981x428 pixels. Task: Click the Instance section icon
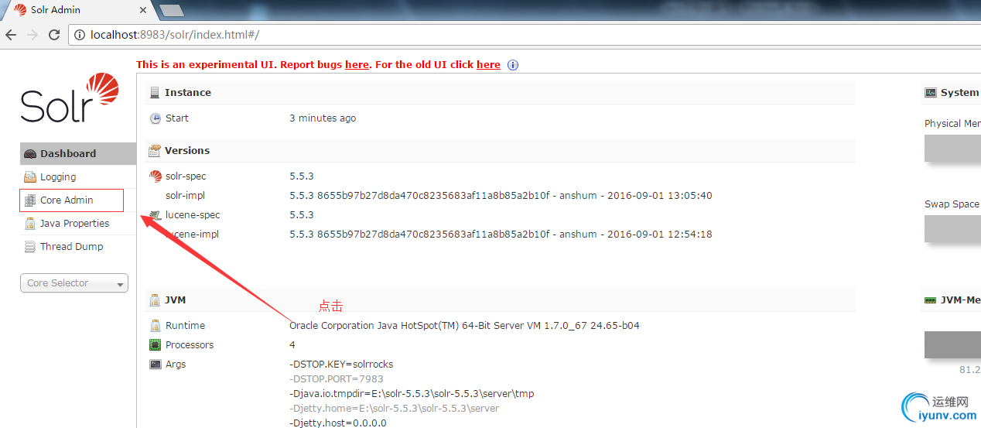[155, 93]
